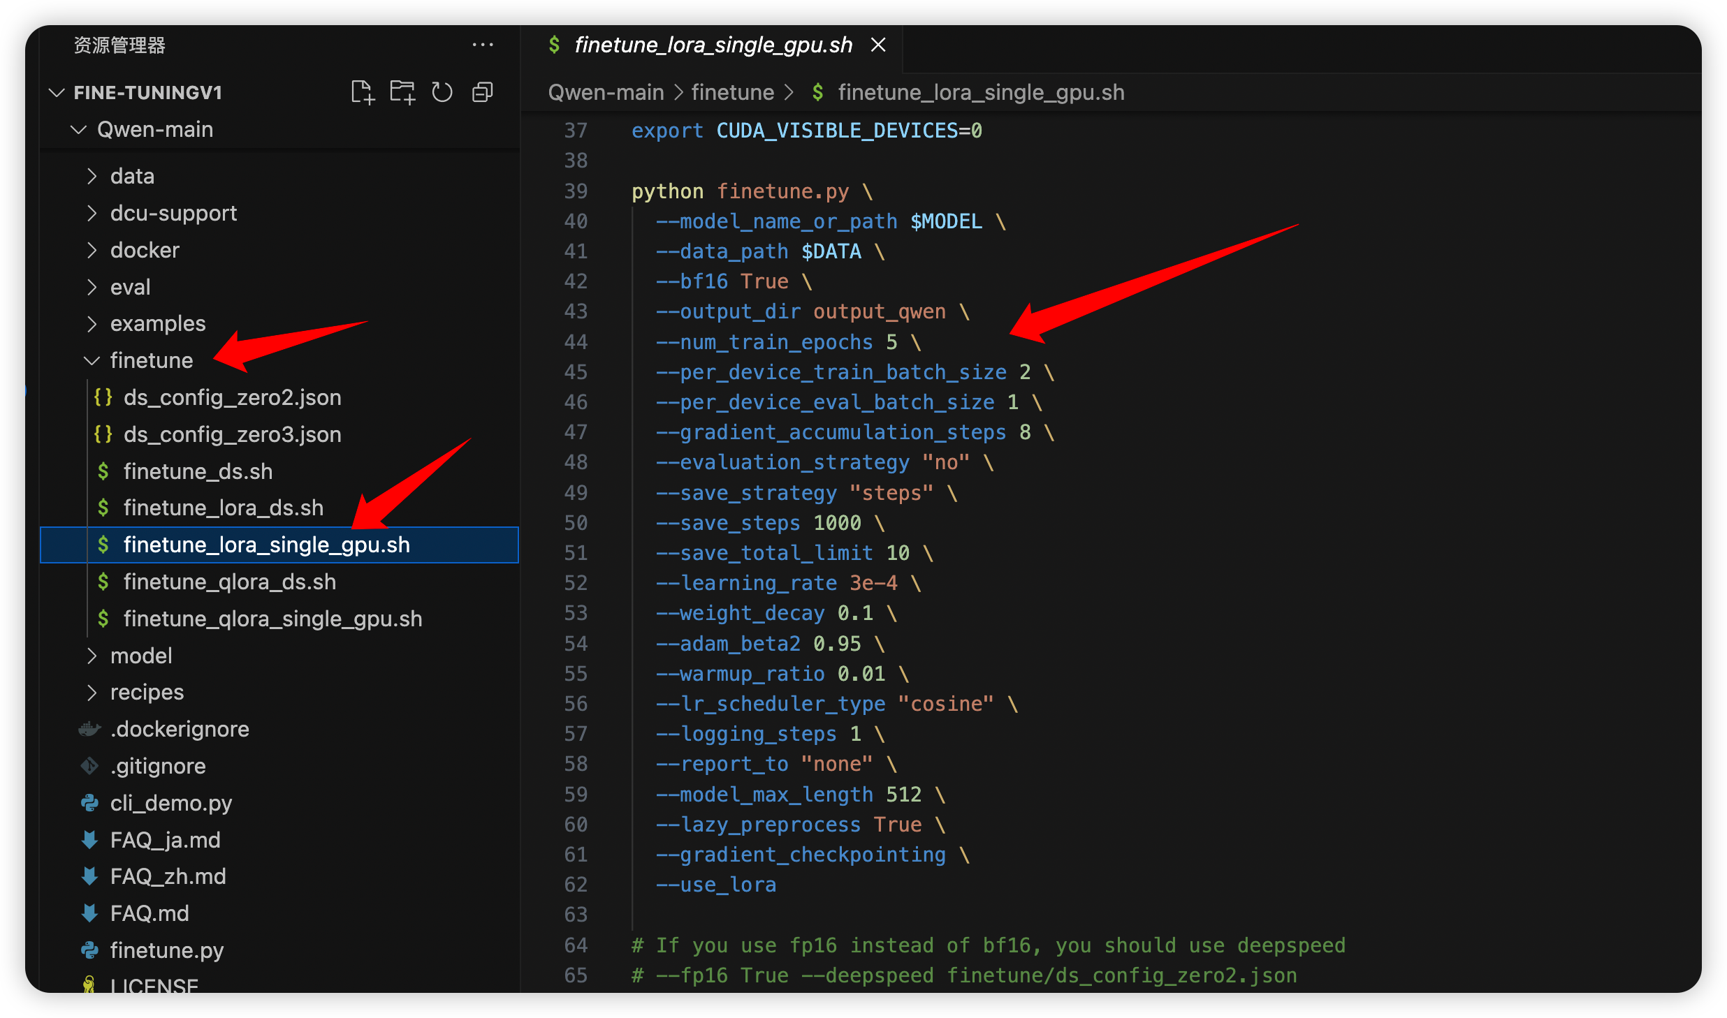1727x1018 pixels.
Task: Click the New Folder icon in explorer
Action: click(402, 92)
